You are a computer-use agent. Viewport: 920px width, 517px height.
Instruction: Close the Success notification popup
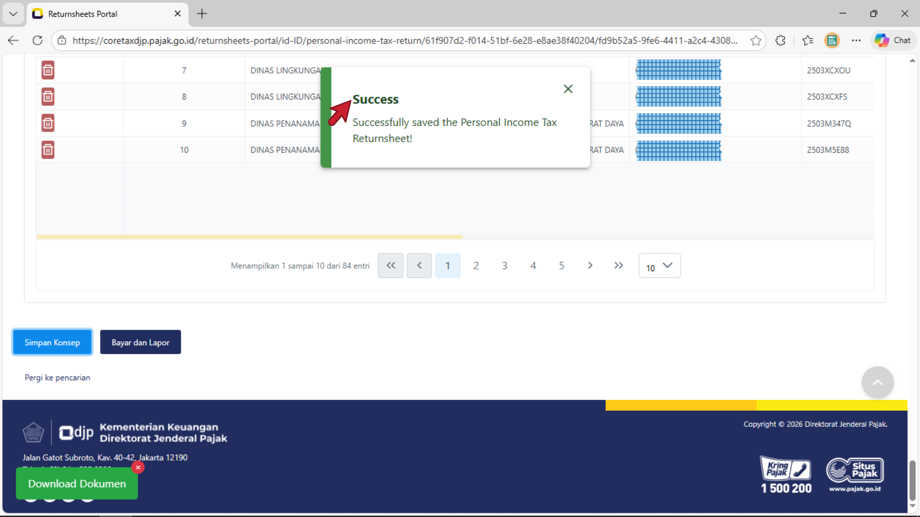pos(568,89)
